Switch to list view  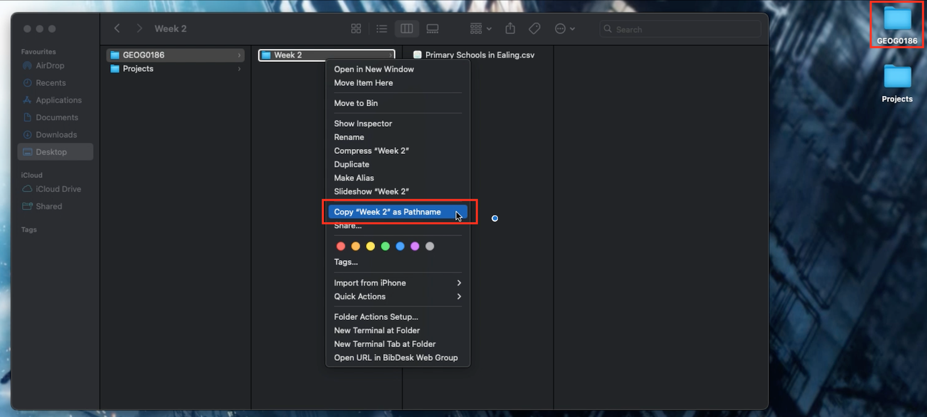381,28
